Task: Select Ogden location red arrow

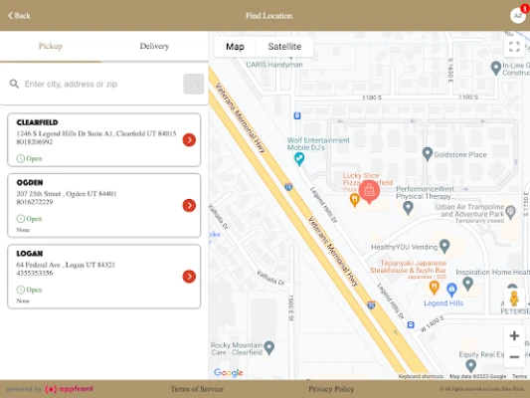Action: 189,205
